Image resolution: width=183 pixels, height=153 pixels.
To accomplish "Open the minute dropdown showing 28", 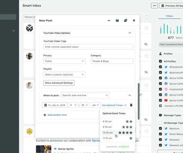I will [x=85, y=105].
